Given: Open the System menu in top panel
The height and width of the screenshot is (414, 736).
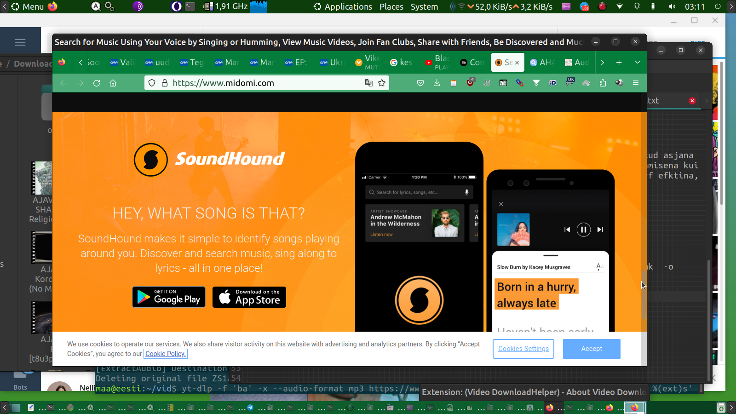Looking at the screenshot, I should [424, 6].
